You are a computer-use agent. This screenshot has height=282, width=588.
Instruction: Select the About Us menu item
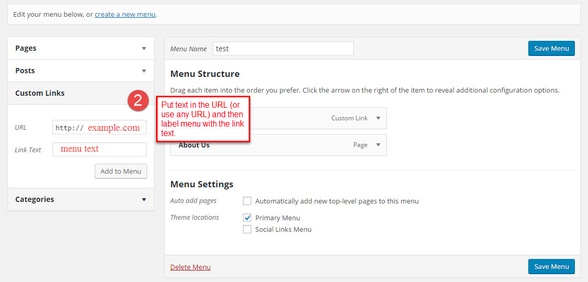tap(194, 145)
